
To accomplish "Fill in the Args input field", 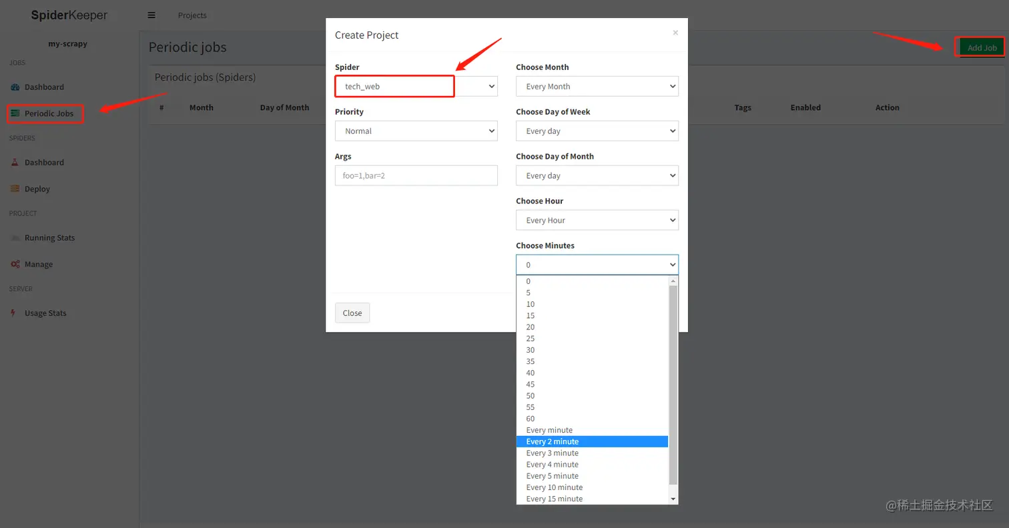I will tap(416, 175).
